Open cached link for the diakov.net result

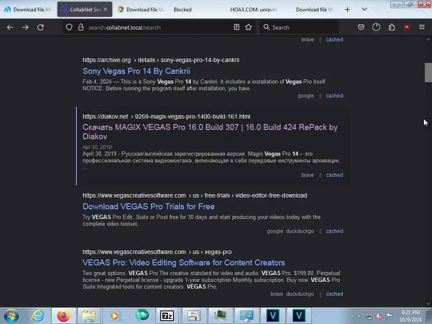click(x=335, y=175)
